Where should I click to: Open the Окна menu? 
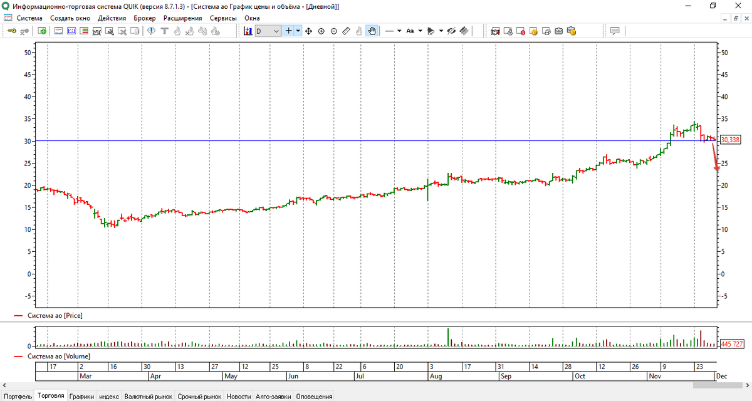click(x=252, y=18)
